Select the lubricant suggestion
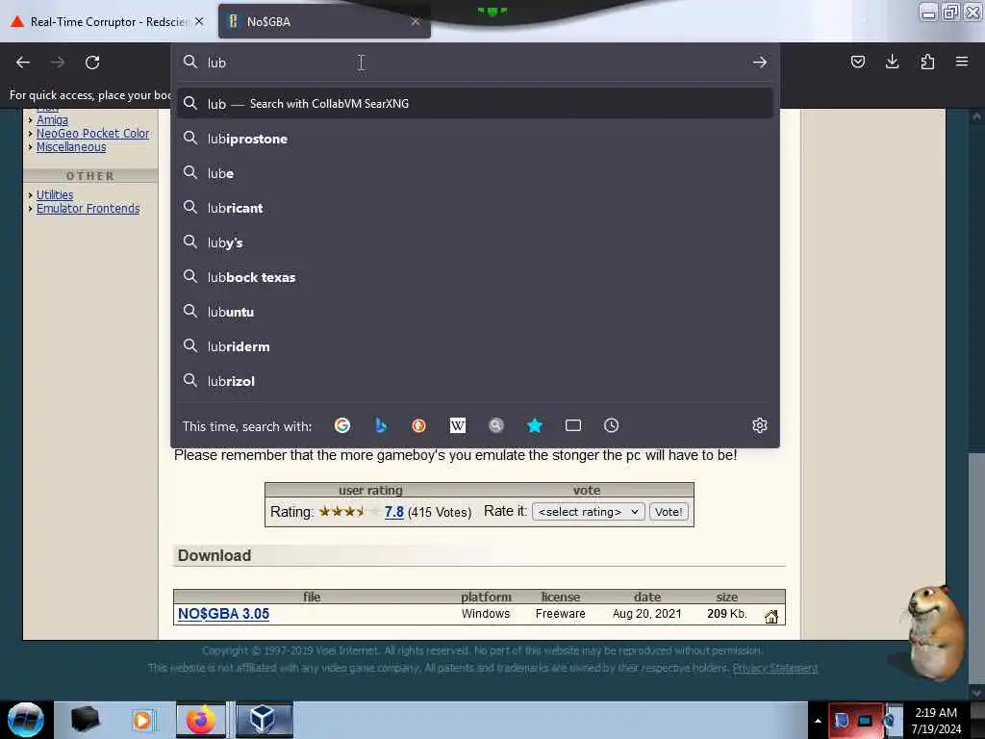Image resolution: width=985 pixels, height=739 pixels. (474, 208)
